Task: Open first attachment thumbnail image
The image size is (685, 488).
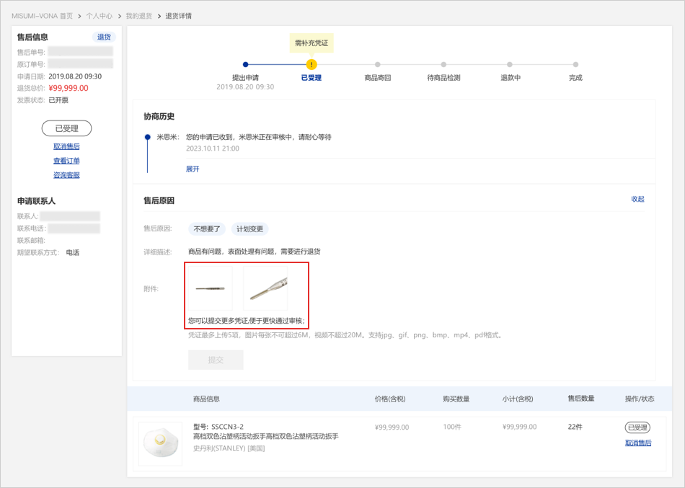Action: (x=210, y=288)
